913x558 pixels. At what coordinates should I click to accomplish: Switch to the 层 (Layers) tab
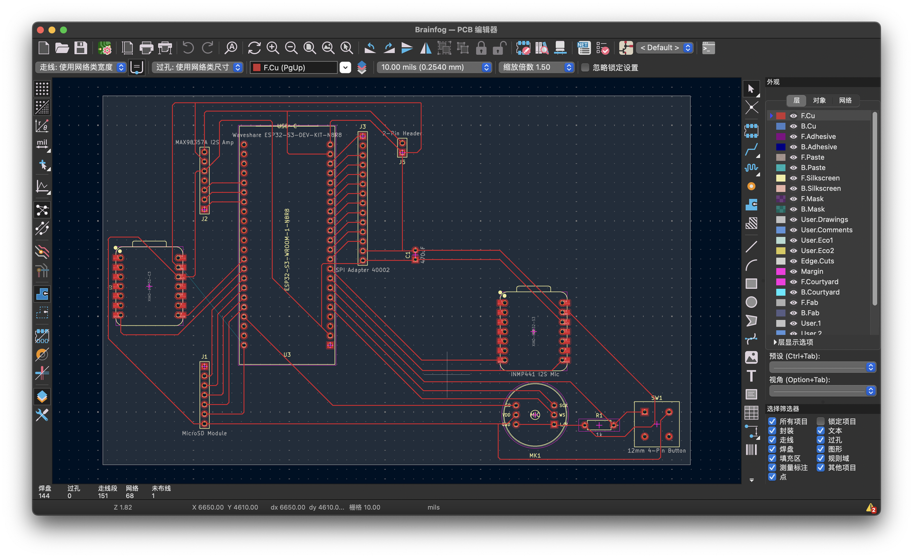pos(796,100)
